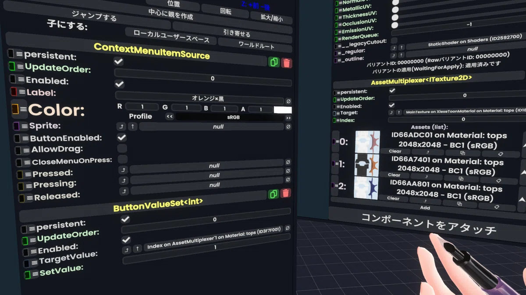526x295 pixels.
Task: Delete the ButtonValueSet<int> component with trash icon
Action: (285, 193)
